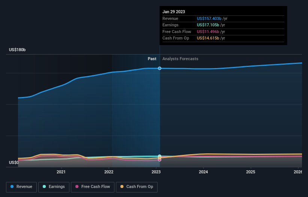Image resolution: width=308 pixels, height=197 pixels.
Task: Click the 2021 x-axis label
Action: click(x=61, y=172)
